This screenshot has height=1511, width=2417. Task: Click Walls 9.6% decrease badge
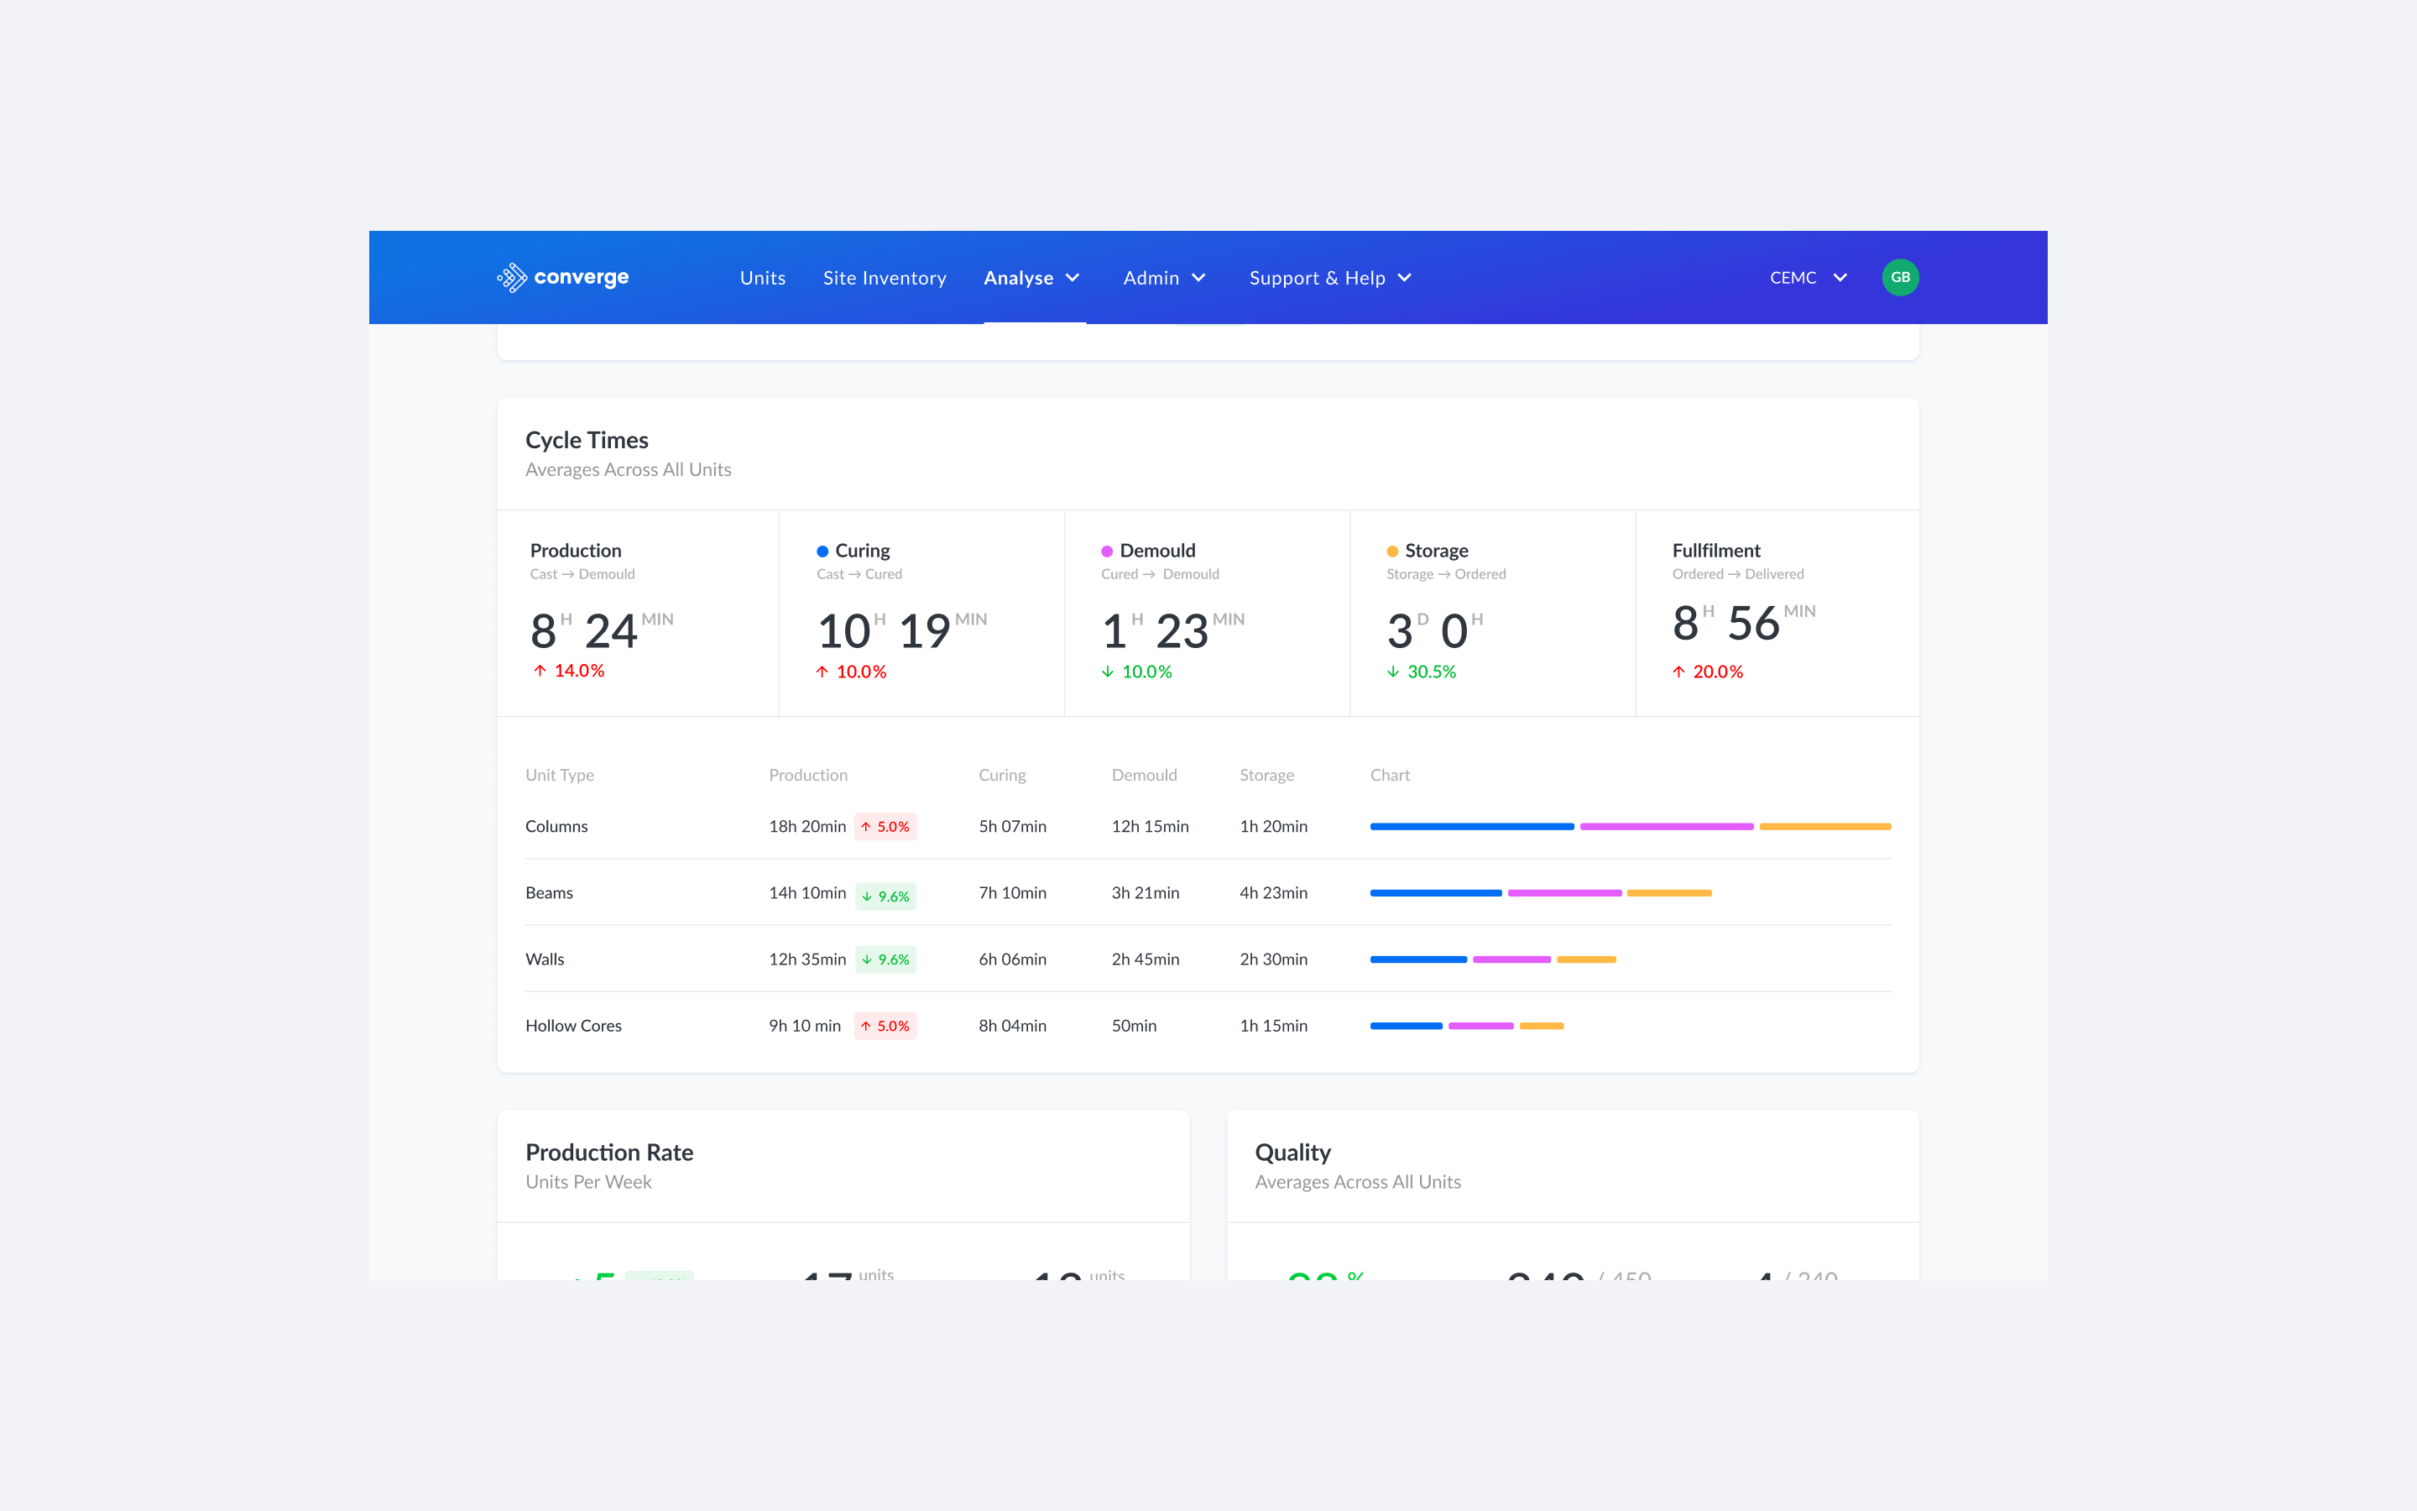[x=885, y=959]
